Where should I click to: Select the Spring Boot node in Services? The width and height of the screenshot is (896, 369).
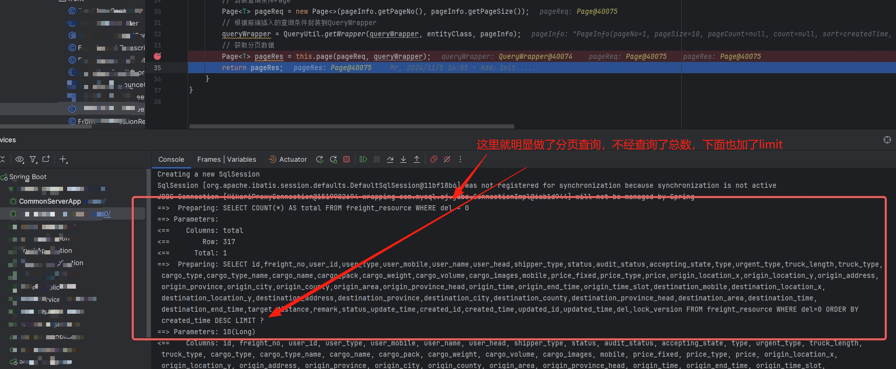pos(28,177)
